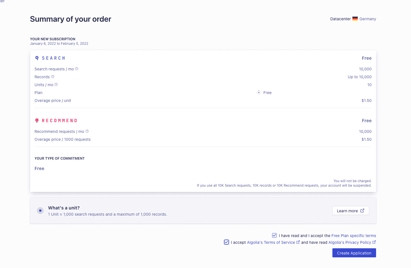Click the Learn more button

(x=351, y=211)
